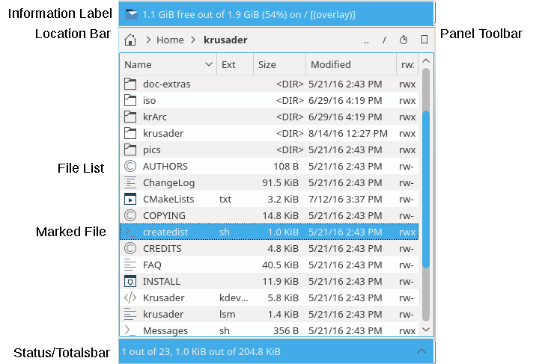Image resolution: width=554 pixels, height=364 pixels.
Task: Click the bookmarks icon in the path bar
Action: click(424, 40)
